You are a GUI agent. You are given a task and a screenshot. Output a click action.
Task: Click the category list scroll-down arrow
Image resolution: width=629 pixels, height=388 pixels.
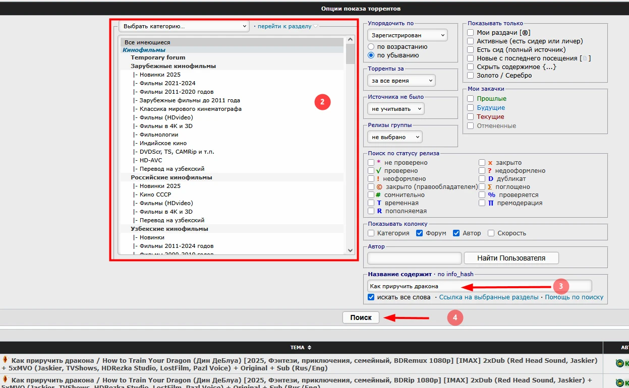351,250
